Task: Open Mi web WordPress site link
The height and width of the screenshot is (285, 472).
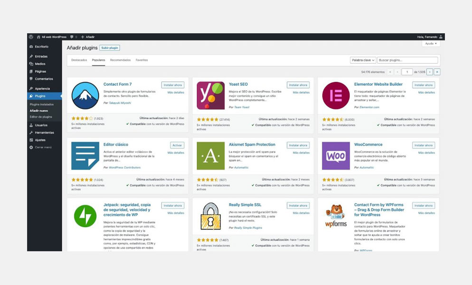Action: pyautogui.click(x=51, y=37)
